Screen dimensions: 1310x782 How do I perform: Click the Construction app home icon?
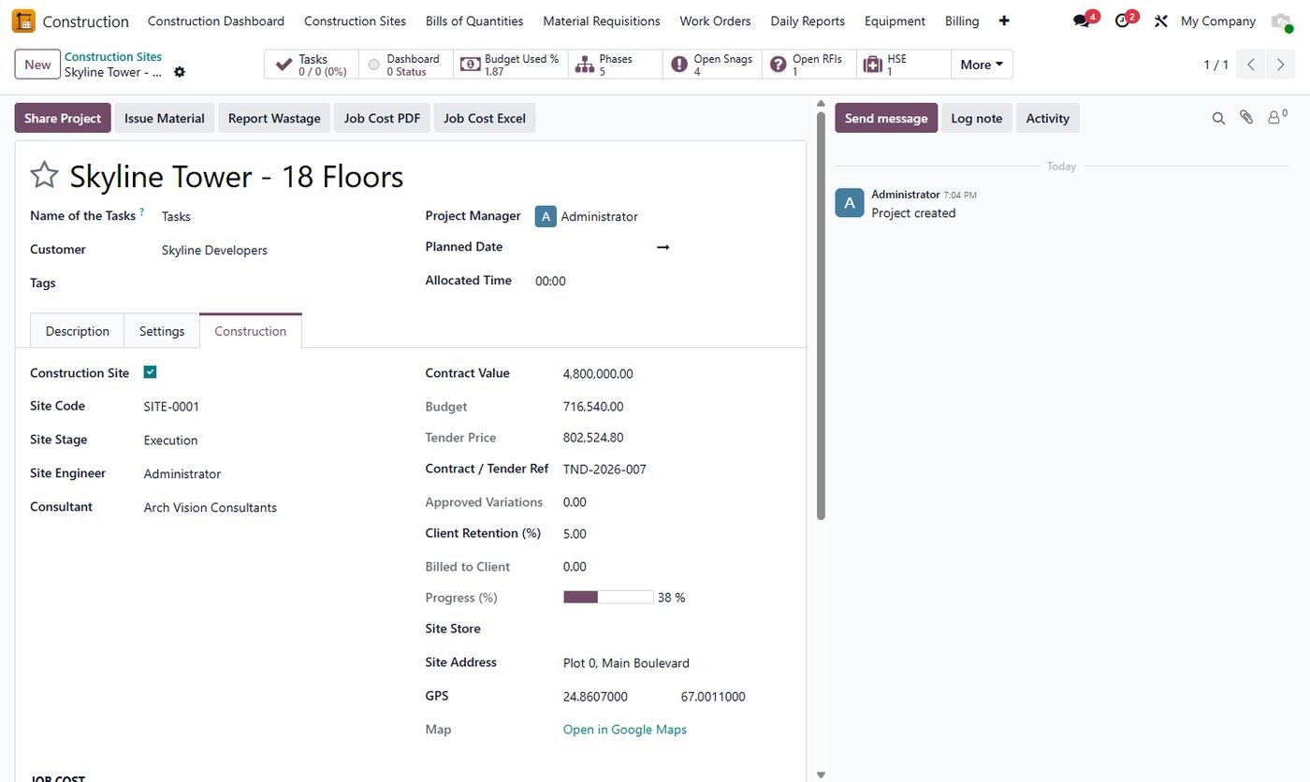[23, 21]
